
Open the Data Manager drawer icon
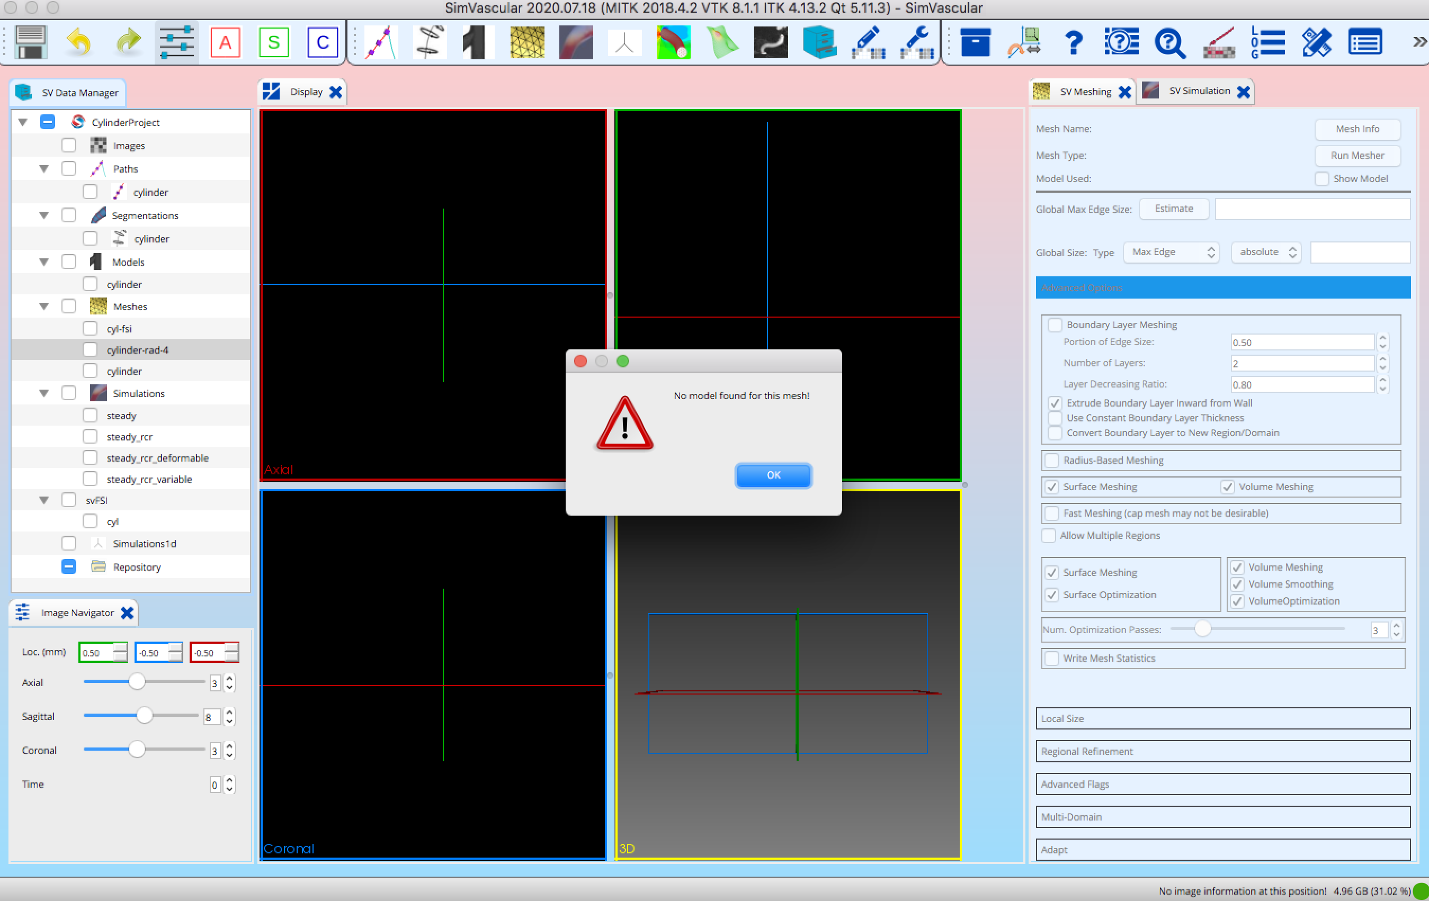pyautogui.click(x=817, y=41)
